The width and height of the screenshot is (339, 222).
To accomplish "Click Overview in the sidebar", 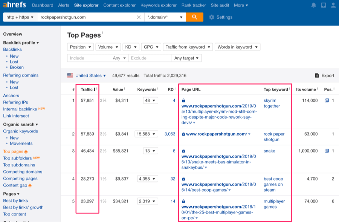I will coord(12,34).
